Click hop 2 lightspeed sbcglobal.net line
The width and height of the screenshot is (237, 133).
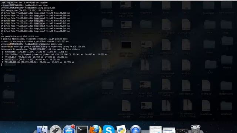(x=55, y=54)
